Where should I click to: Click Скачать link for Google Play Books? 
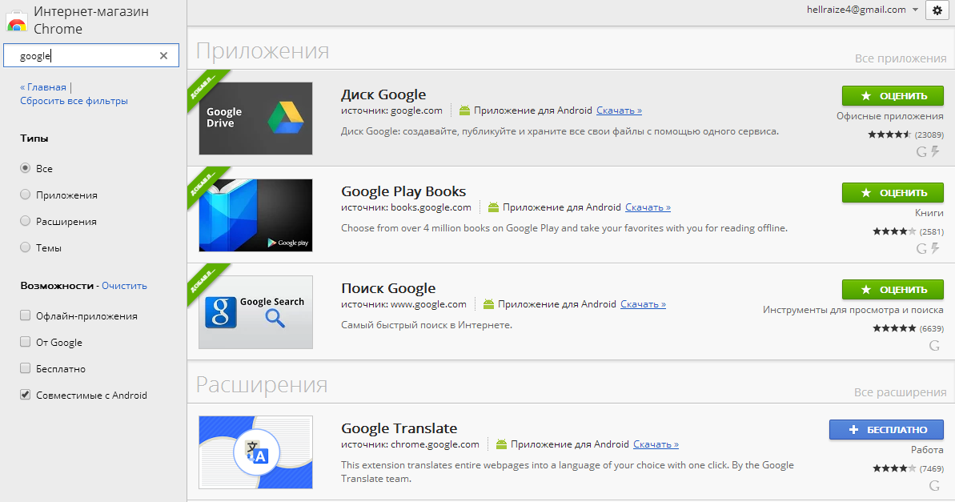point(648,207)
